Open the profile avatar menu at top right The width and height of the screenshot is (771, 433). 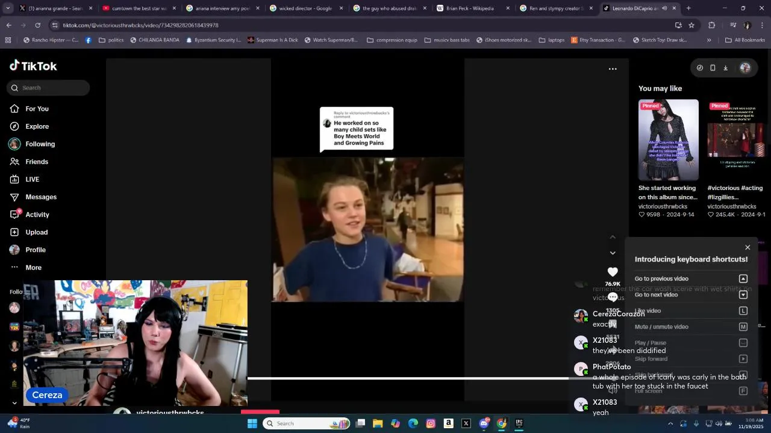pos(745,68)
